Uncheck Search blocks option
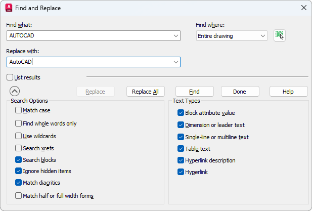312x211 pixels. click(x=19, y=160)
